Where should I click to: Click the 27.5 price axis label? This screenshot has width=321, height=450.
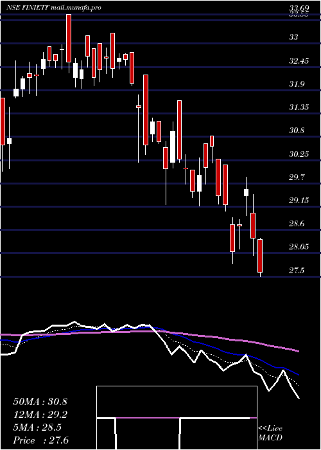297,271
